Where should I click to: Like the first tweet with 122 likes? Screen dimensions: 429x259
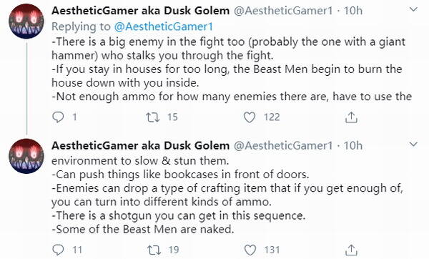250,117
